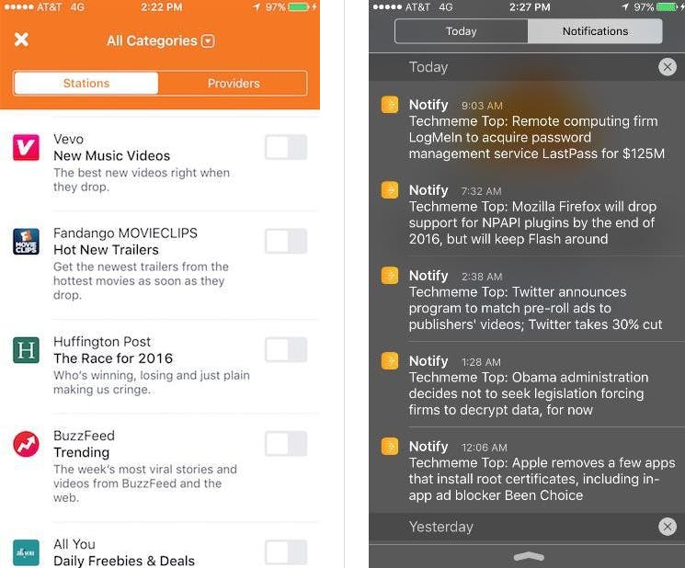Clear Today's notifications with the X button

click(x=668, y=67)
